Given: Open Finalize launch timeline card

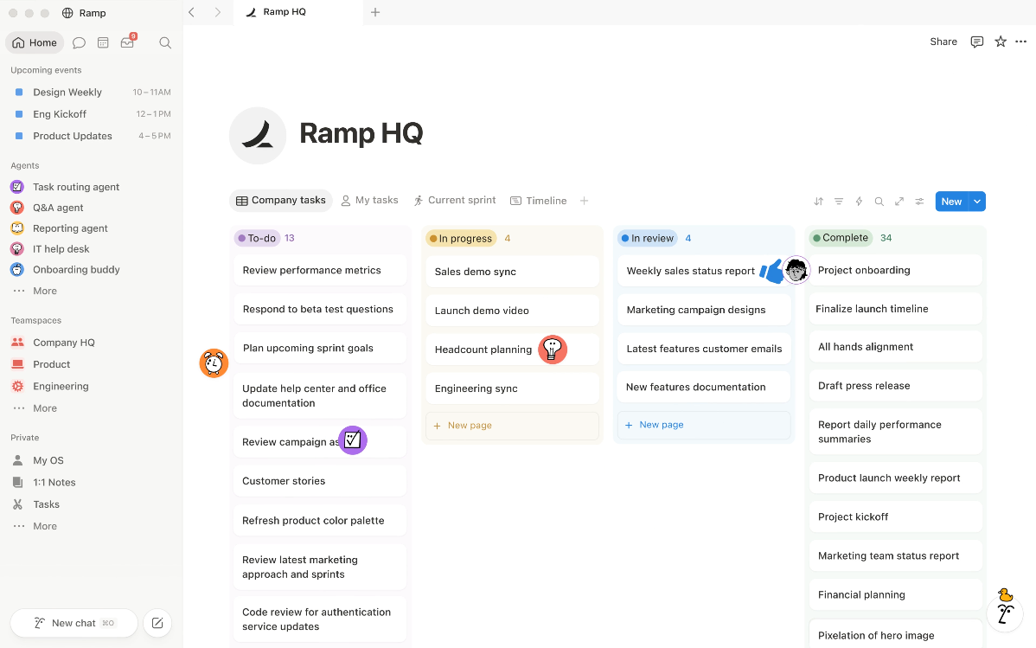Looking at the screenshot, I should [x=895, y=309].
